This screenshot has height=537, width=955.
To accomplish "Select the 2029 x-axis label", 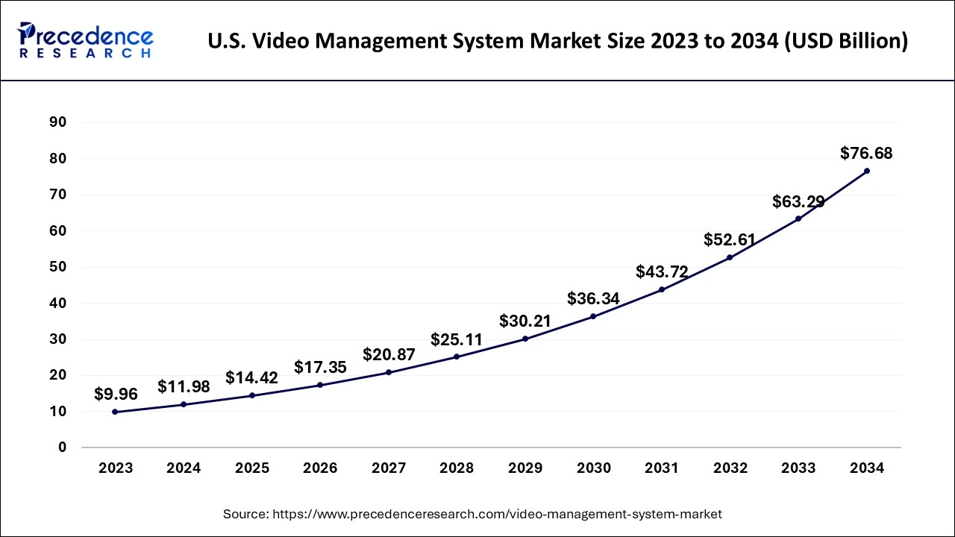I will tap(525, 468).
